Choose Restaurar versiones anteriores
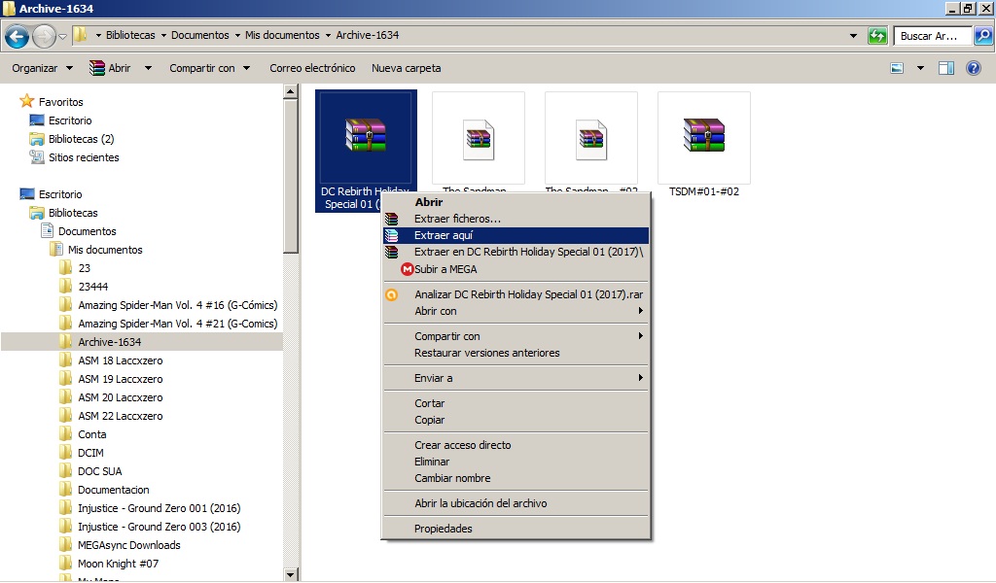Screen dimensions: 996x583 pos(516,352)
